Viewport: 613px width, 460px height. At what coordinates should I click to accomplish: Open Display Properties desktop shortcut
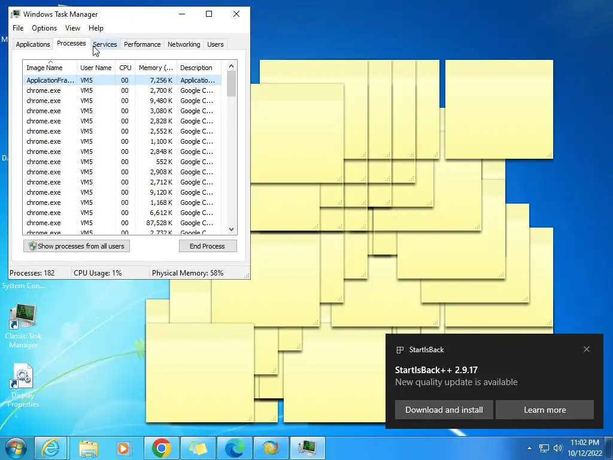click(x=23, y=385)
